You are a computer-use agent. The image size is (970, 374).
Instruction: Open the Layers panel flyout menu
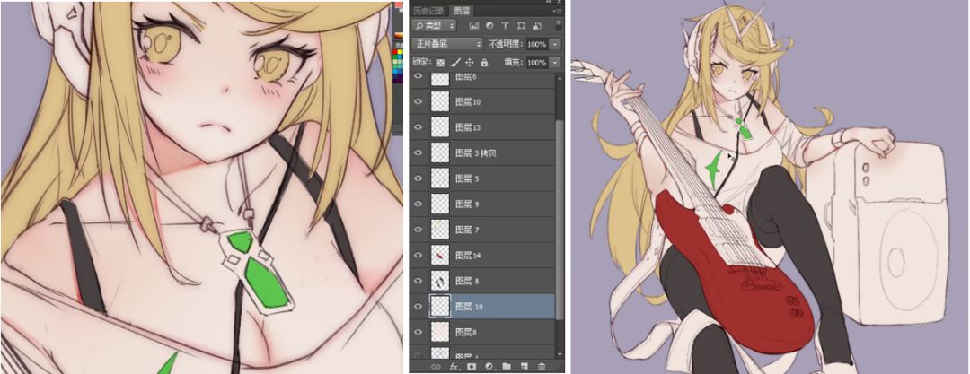[559, 11]
